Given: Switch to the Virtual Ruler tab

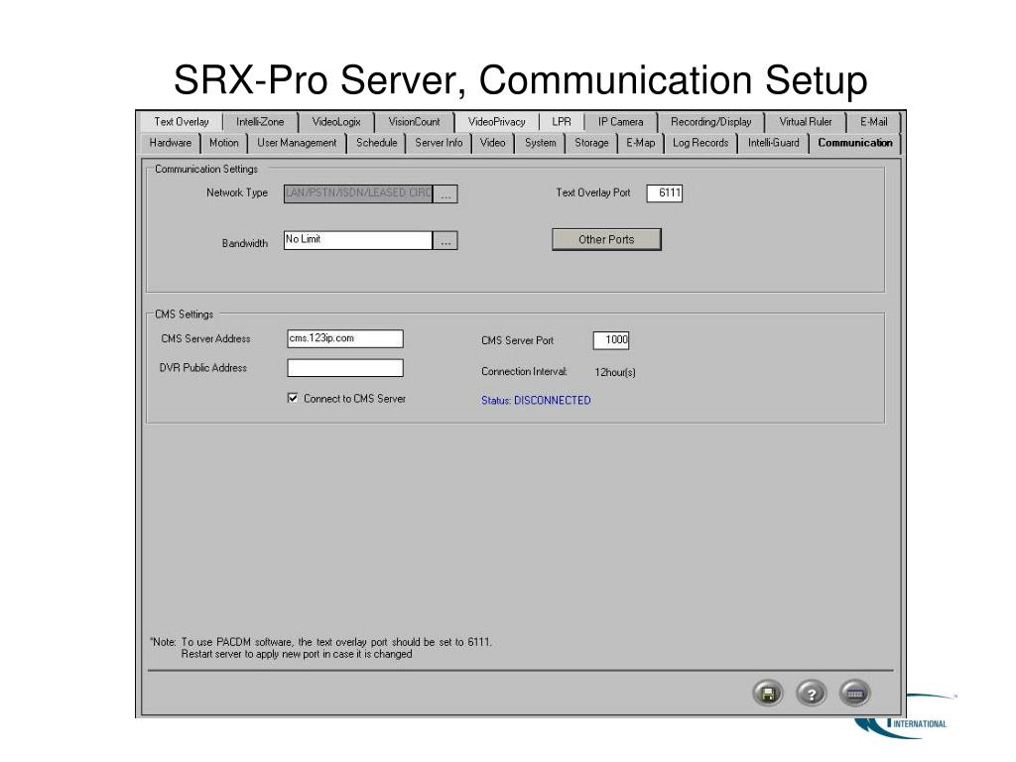Looking at the screenshot, I should (806, 122).
